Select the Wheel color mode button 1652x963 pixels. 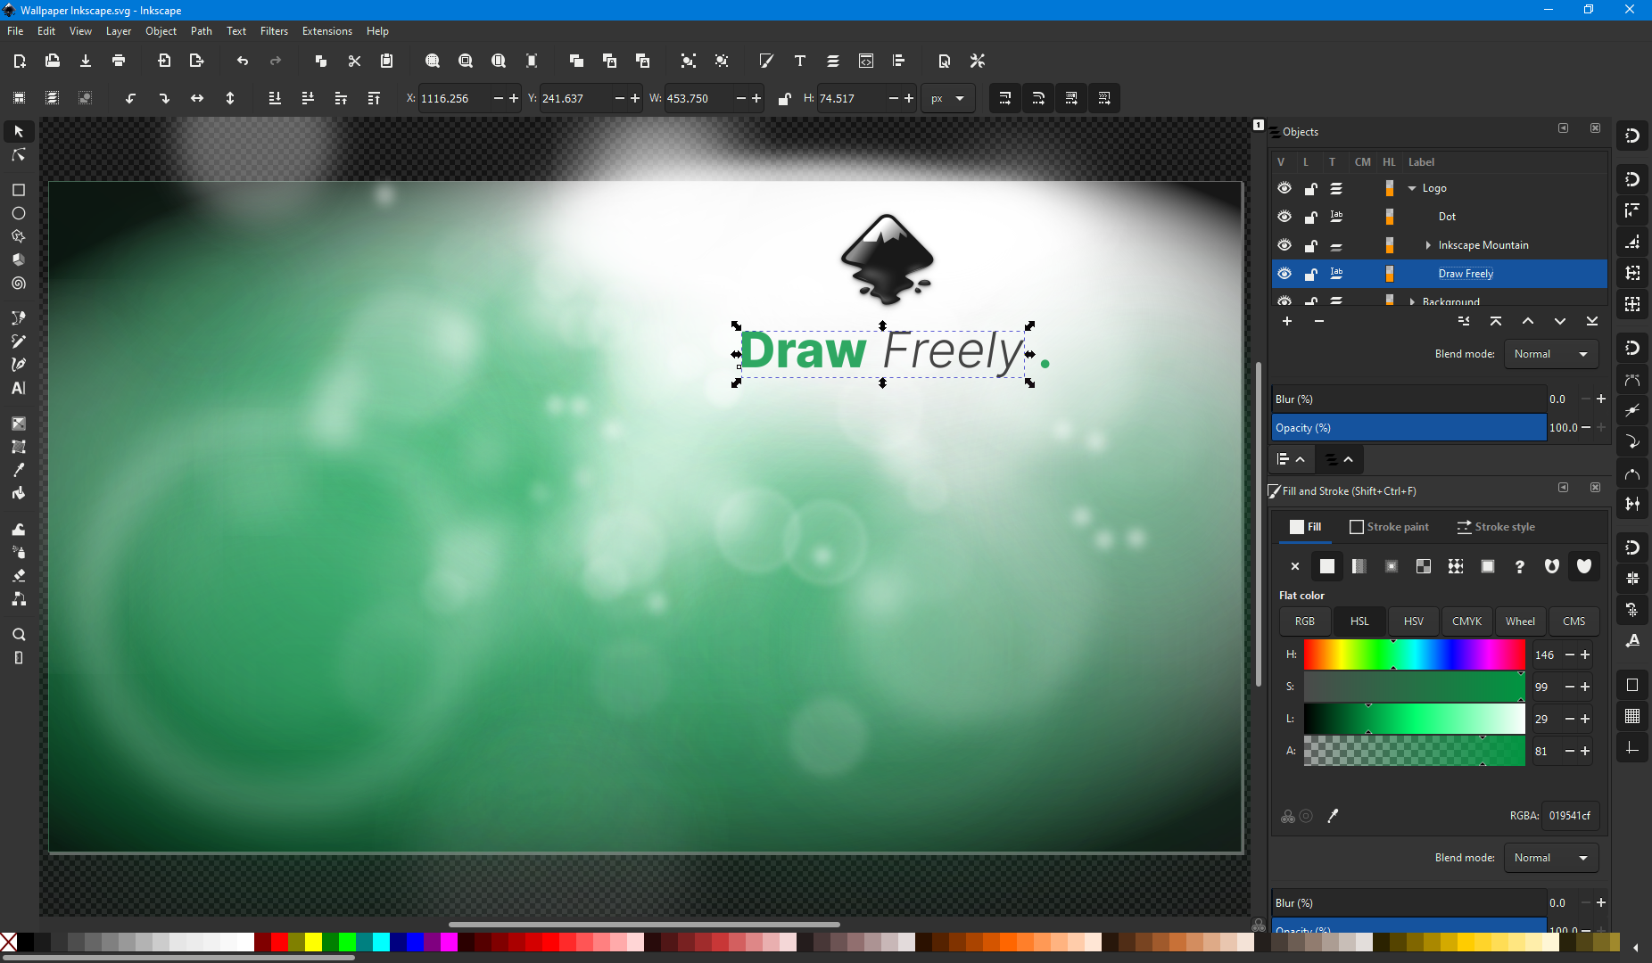coord(1520,621)
